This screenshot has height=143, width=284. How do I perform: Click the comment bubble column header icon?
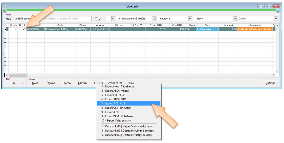point(20,25)
